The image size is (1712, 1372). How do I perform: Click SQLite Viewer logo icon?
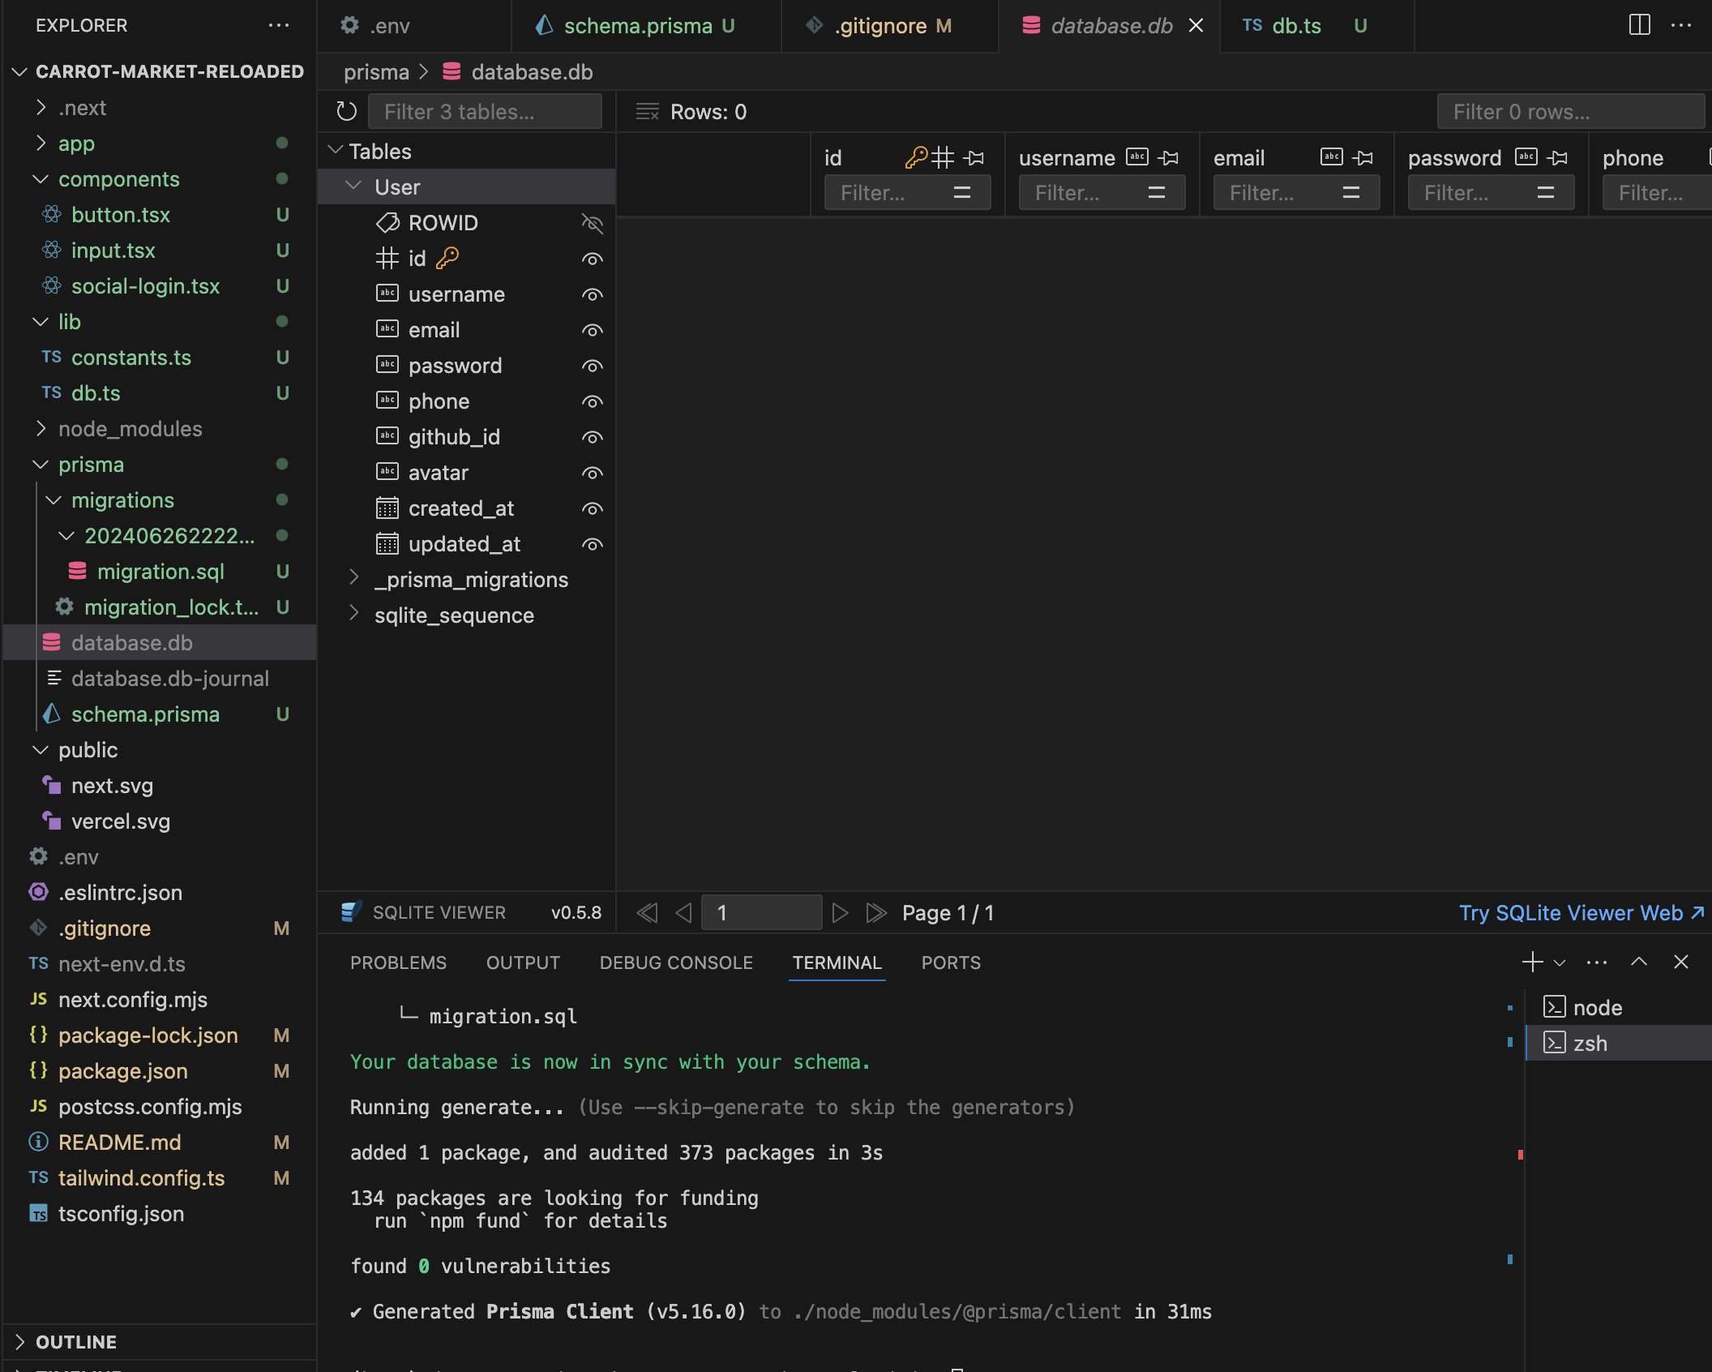click(x=351, y=912)
